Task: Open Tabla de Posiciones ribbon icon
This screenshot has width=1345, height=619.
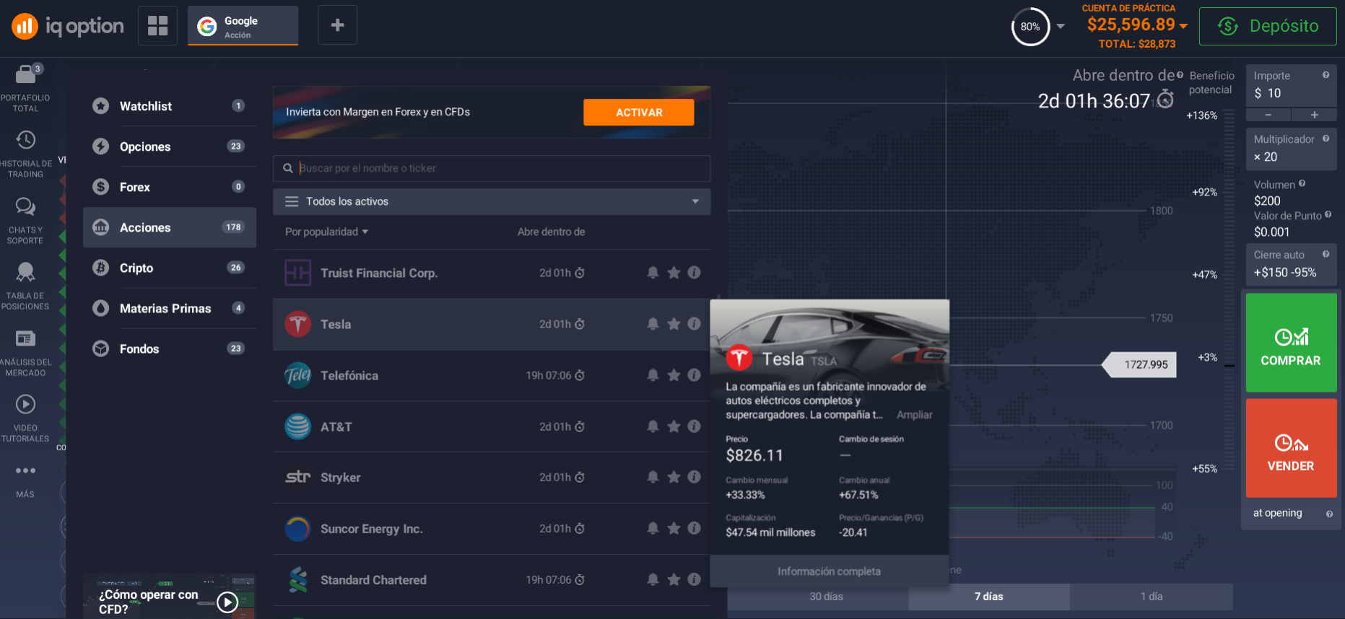Action: 25,272
